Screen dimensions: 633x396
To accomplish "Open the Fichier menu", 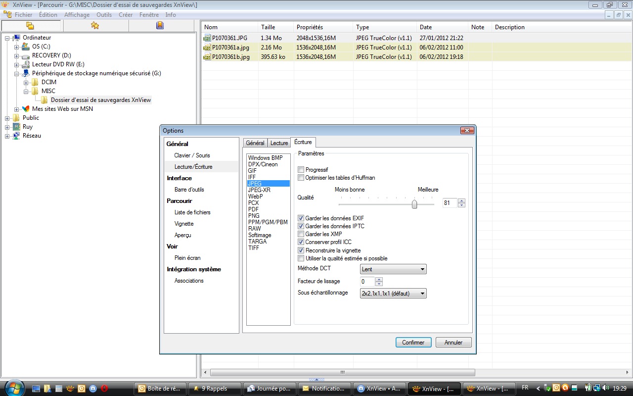I will click(24, 15).
